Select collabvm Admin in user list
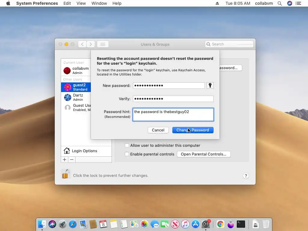 pos(76,70)
